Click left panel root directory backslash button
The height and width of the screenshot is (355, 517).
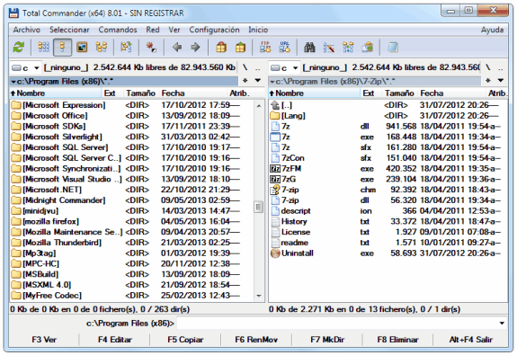click(245, 67)
